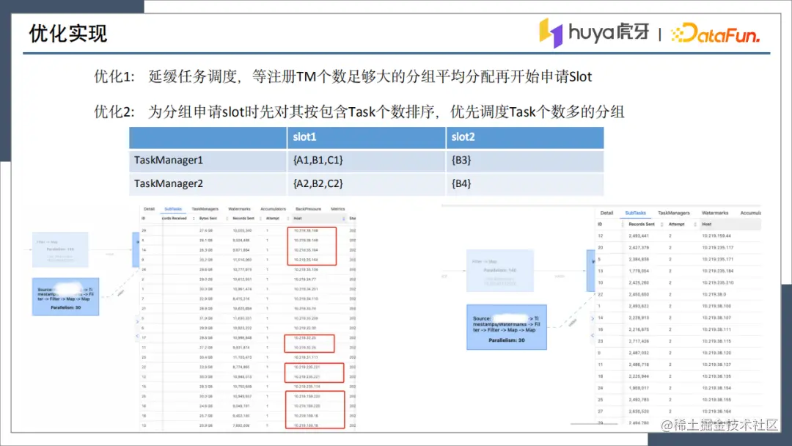Sort by Bytes Sent in left panel
The width and height of the screenshot is (792, 446).
(x=208, y=218)
